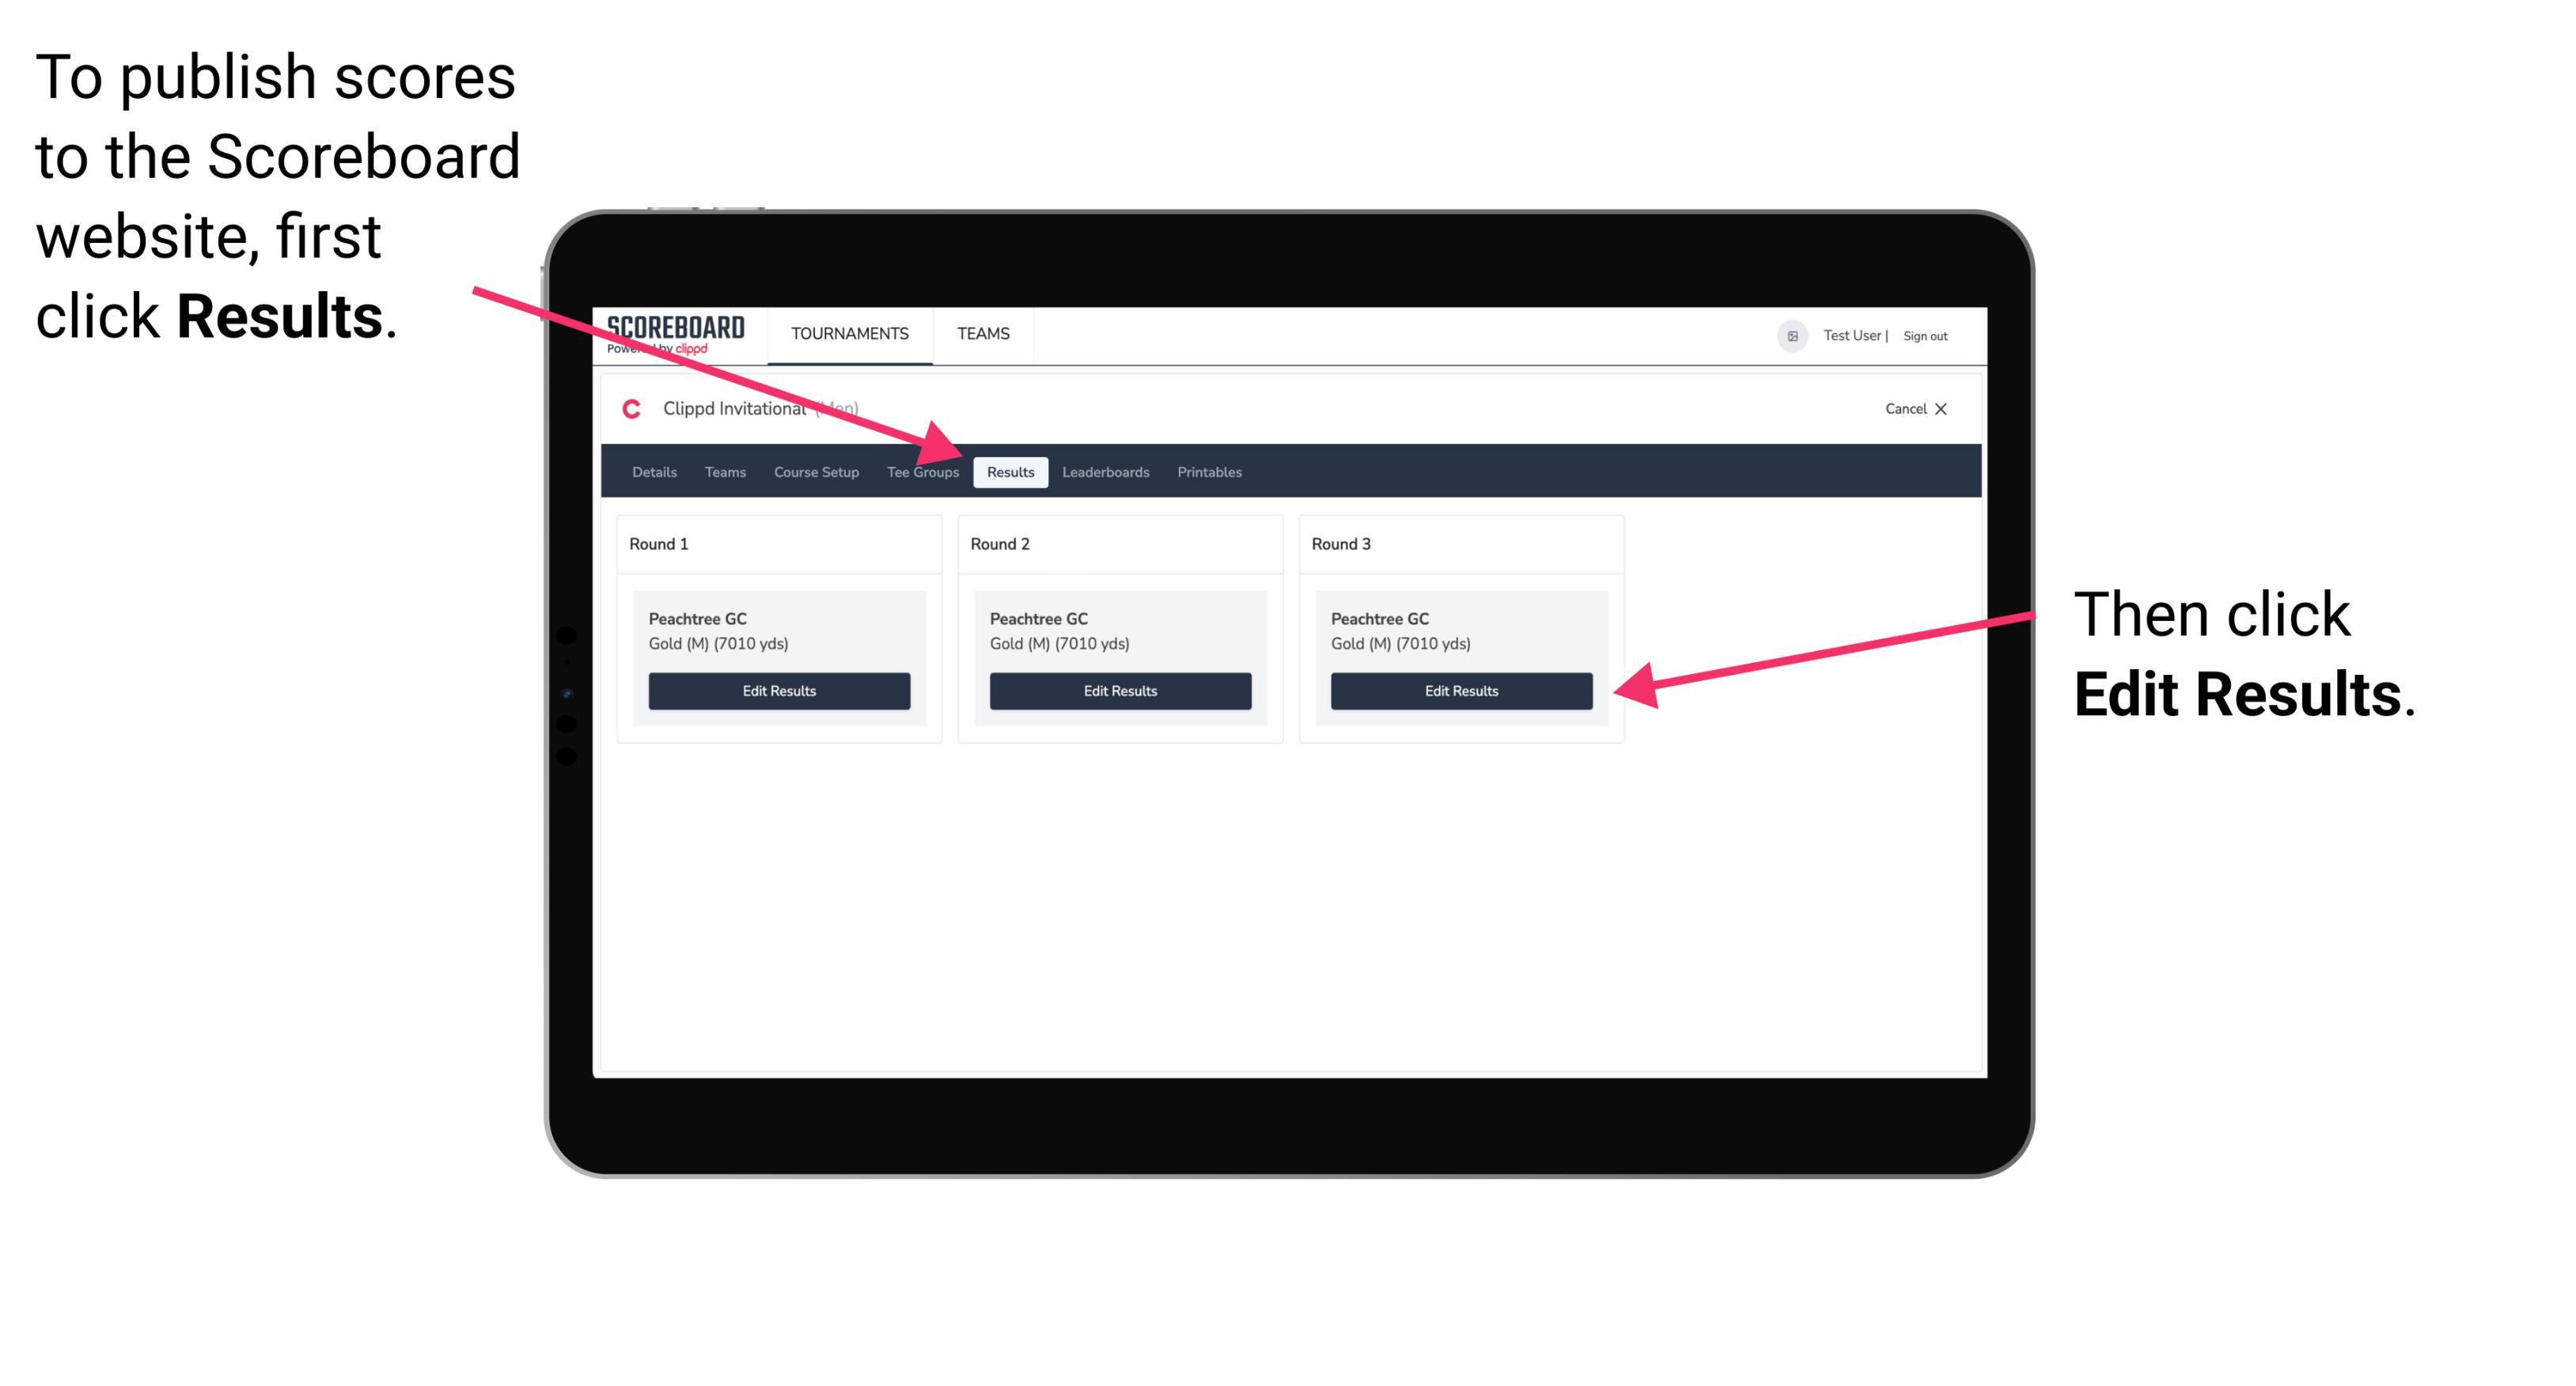Open the Details tab
This screenshot has height=1386, width=2576.
tap(653, 471)
